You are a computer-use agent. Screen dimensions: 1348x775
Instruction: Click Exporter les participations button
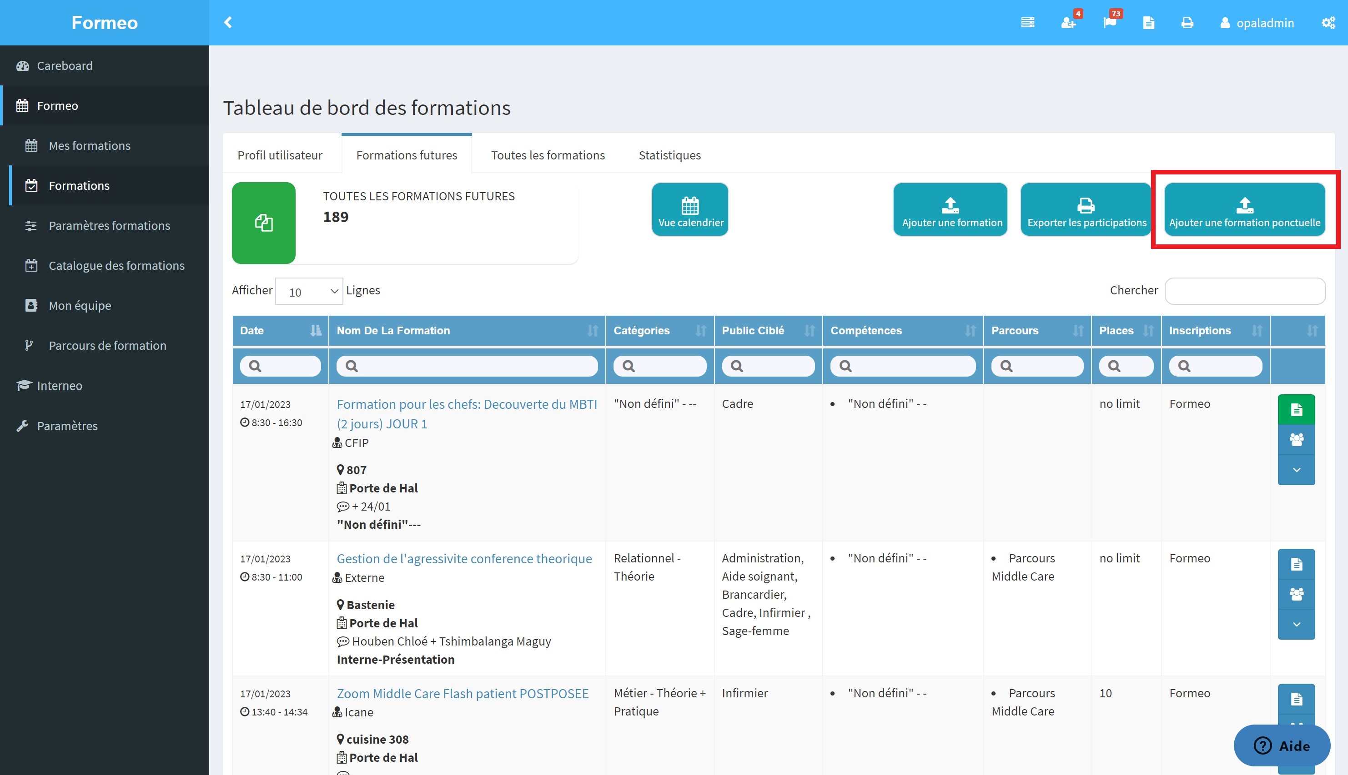coord(1086,209)
